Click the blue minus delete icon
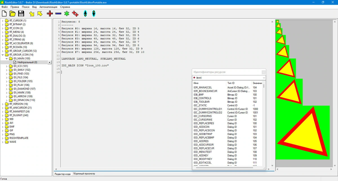The width and height of the screenshot is (338, 181). click(x=58, y=13)
